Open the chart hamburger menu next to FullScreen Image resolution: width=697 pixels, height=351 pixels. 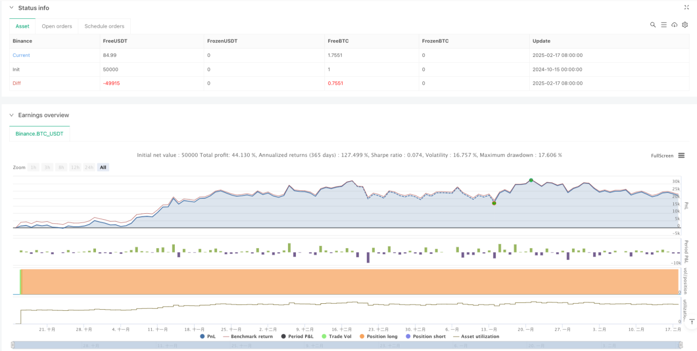[681, 155]
